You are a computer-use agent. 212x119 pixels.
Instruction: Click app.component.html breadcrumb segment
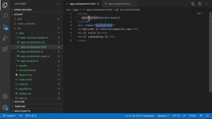coord(97,10)
